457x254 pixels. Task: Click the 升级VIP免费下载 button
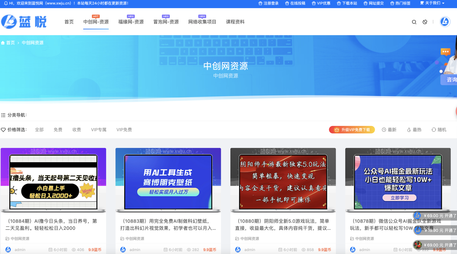(352, 130)
